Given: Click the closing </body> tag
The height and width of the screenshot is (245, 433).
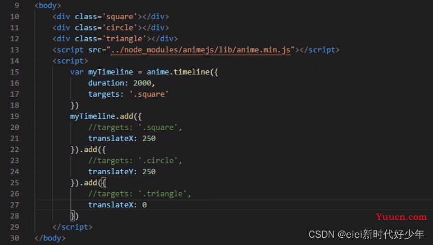Looking at the screenshot, I should pyautogui.click(x=50, y=238).
